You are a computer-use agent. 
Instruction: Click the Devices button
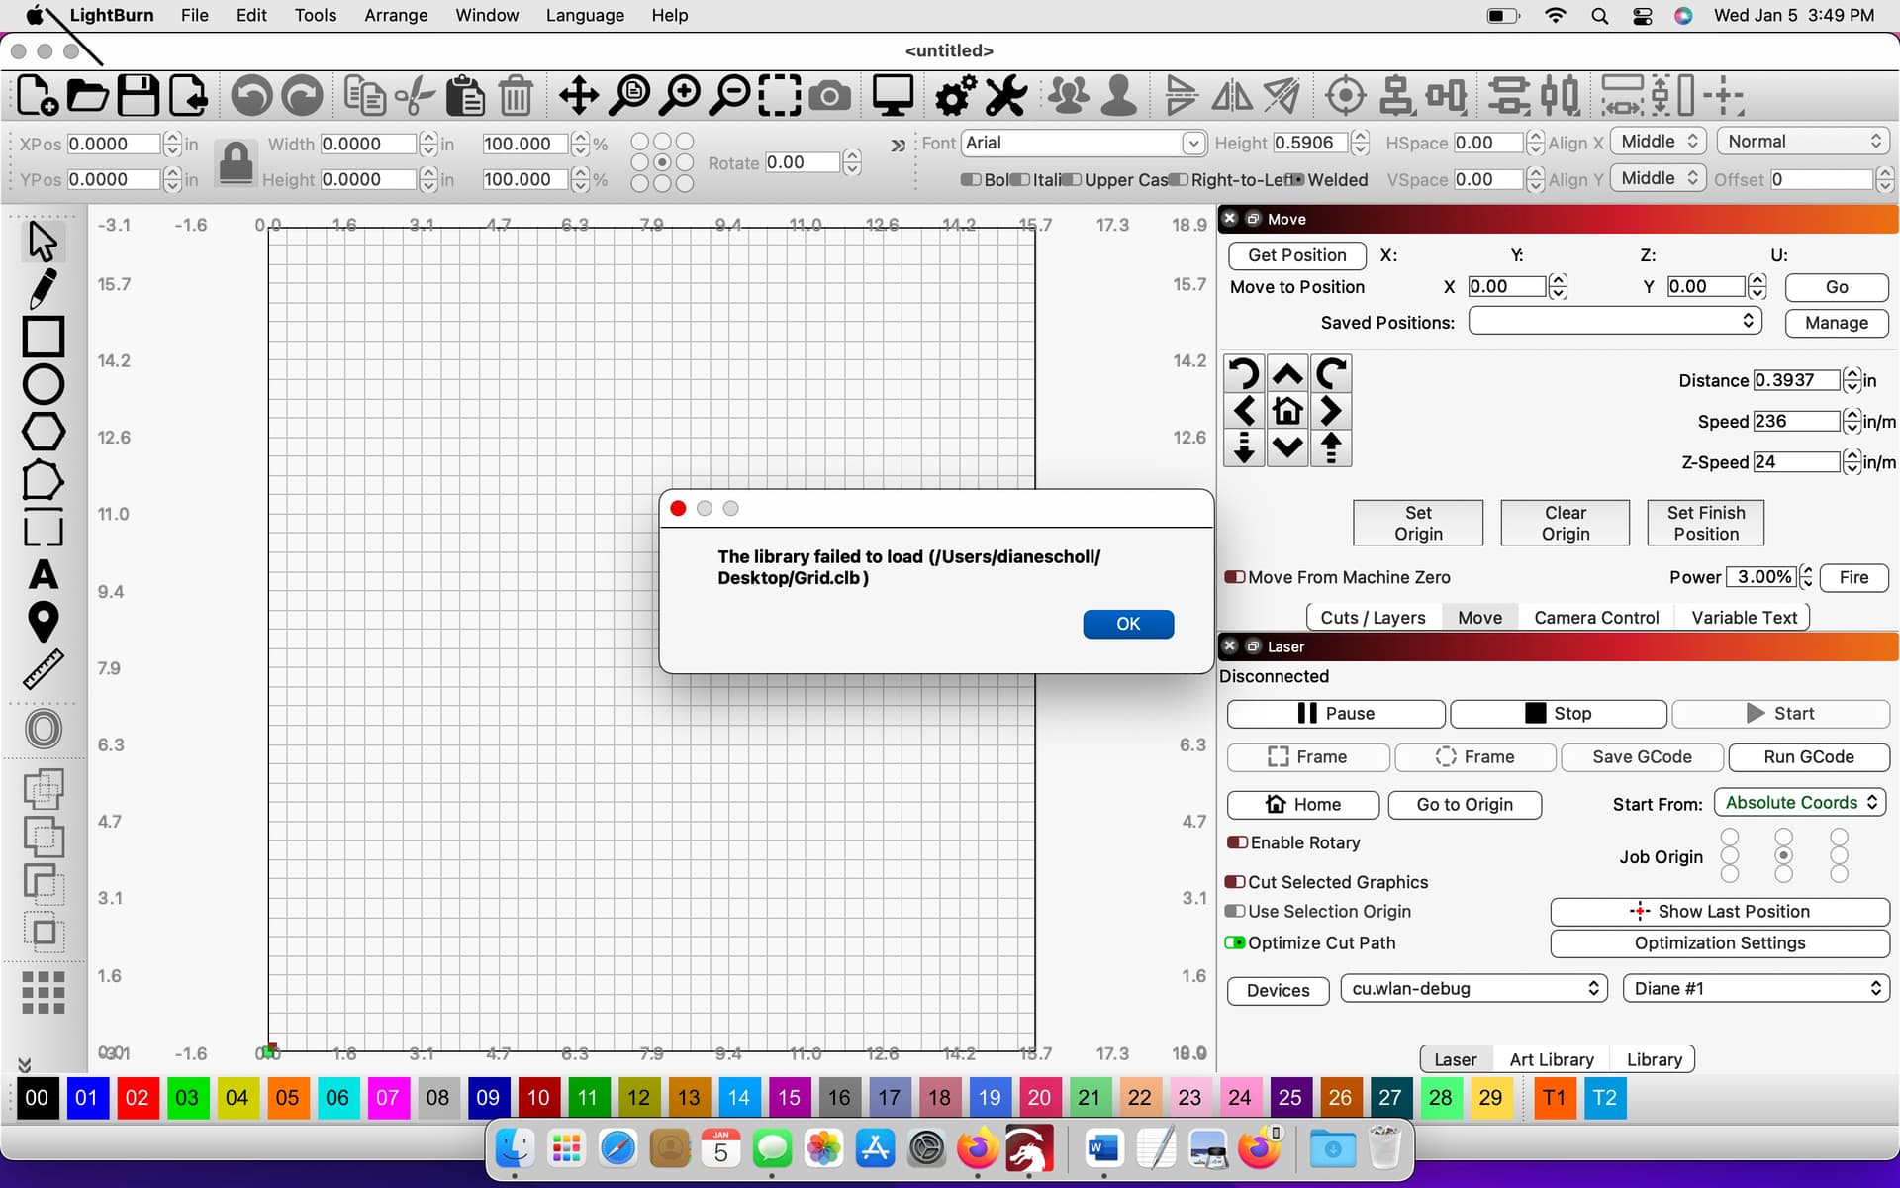pyautogui.click(x=1278, y=991)
